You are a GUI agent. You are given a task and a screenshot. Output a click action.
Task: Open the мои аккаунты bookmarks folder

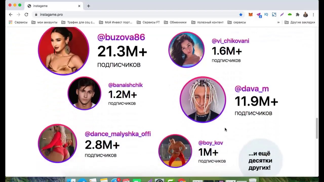[44, 22]
